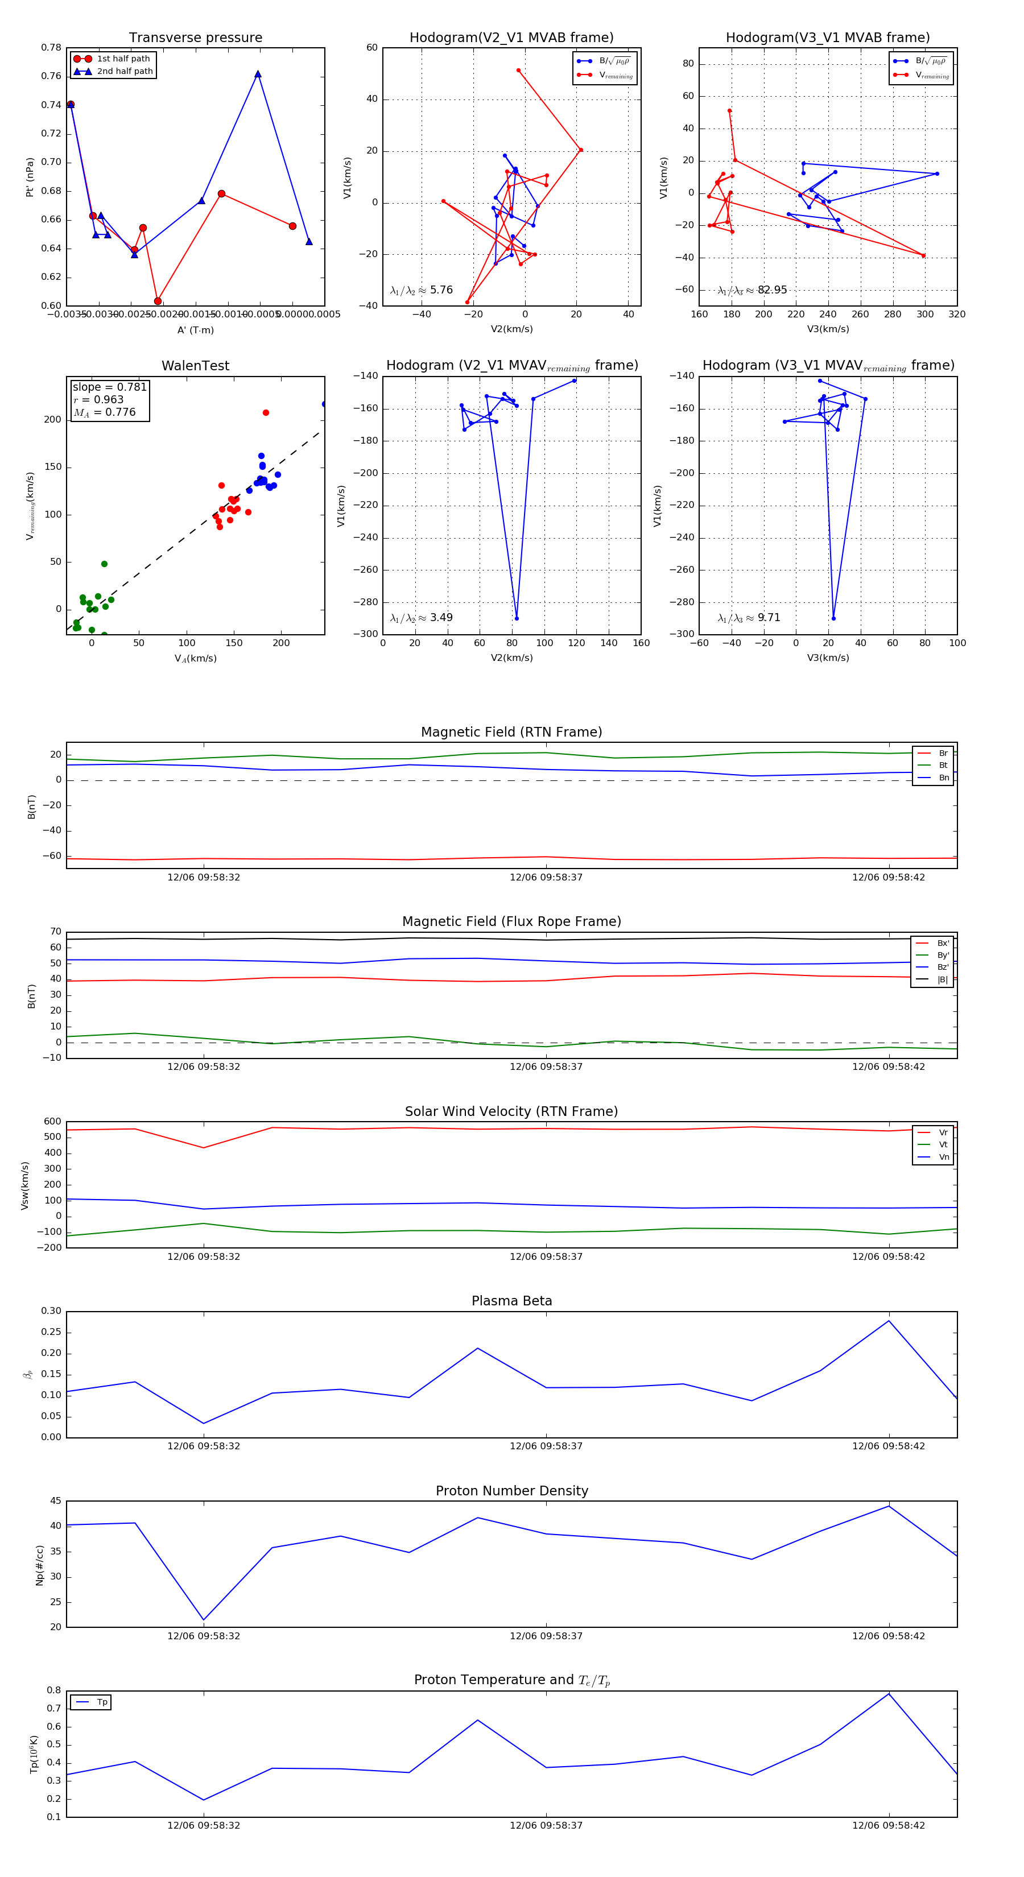This screenshot has height=1877, width=1024.
Task: Click 'V2(km/s)' x-axis label of MVAV remaining hodogram
Action: click(511, 658)
